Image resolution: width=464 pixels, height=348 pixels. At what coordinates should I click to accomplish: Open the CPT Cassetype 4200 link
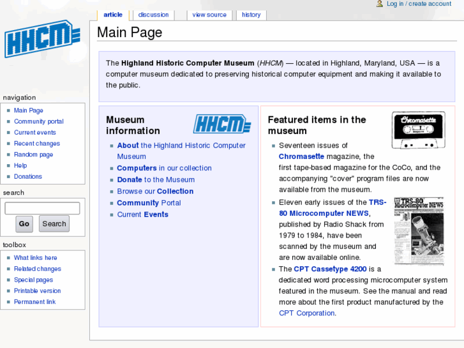click(x=330, y=269)
